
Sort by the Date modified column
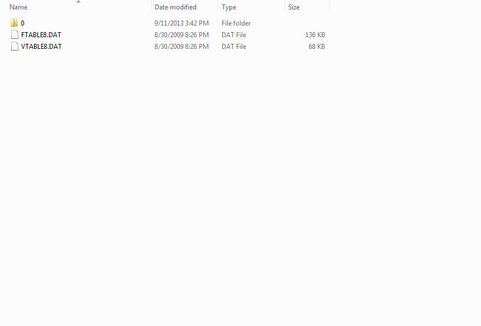click(x=175, y=7)
